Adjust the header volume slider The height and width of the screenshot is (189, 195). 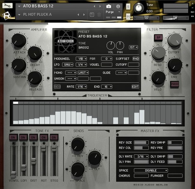(x=175, y=18)
